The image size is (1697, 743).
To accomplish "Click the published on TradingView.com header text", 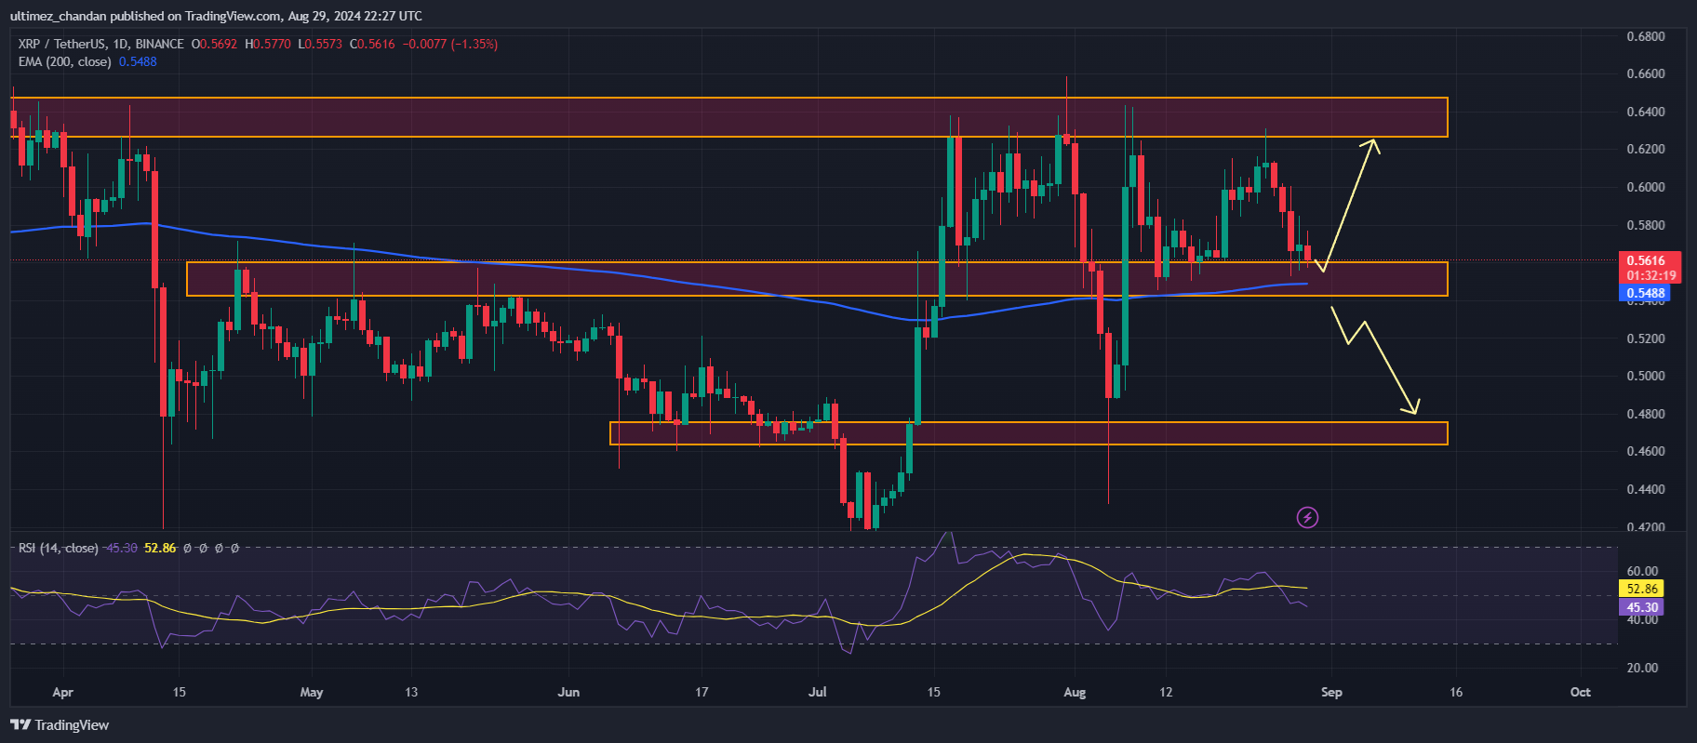I will point(216,16).
